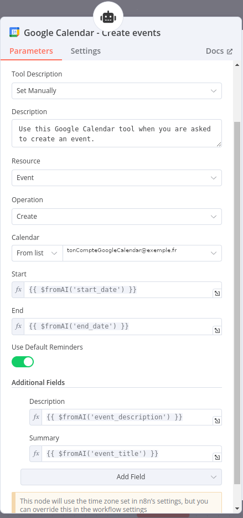Click the 'Additional Fields' section heading
The image size is (243, 518).
38,383
